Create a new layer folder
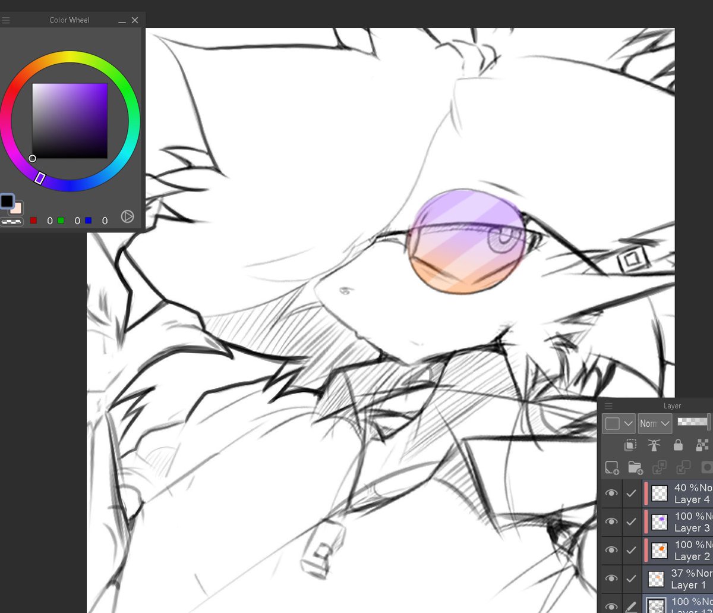Screen dimensions: 713x613 pos(635,467)
